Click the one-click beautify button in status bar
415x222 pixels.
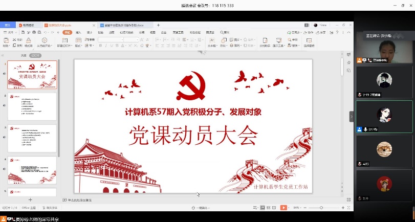click(x=201, y=208)
